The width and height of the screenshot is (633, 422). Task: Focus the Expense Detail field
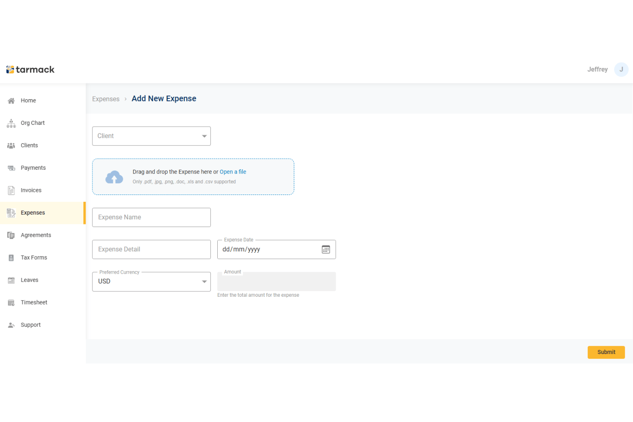point(151,250)
